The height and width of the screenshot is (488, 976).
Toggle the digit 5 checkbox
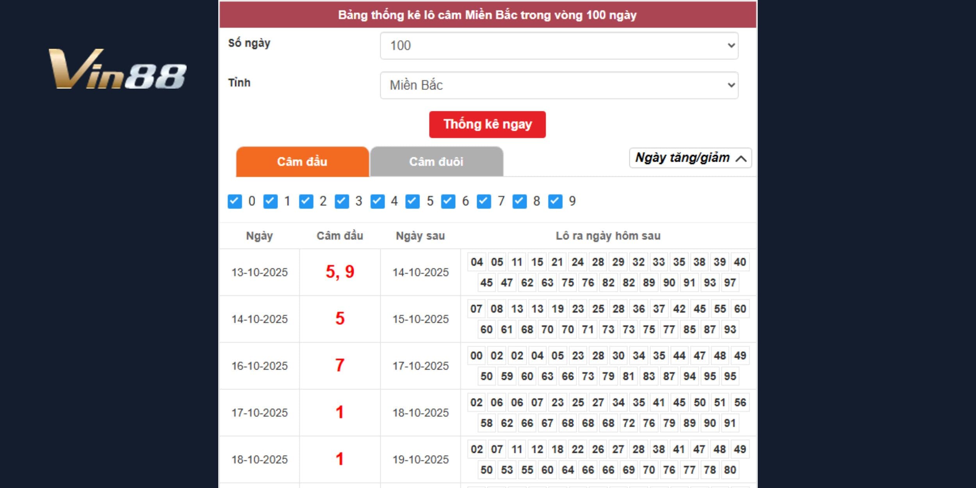tap(413, 201)
